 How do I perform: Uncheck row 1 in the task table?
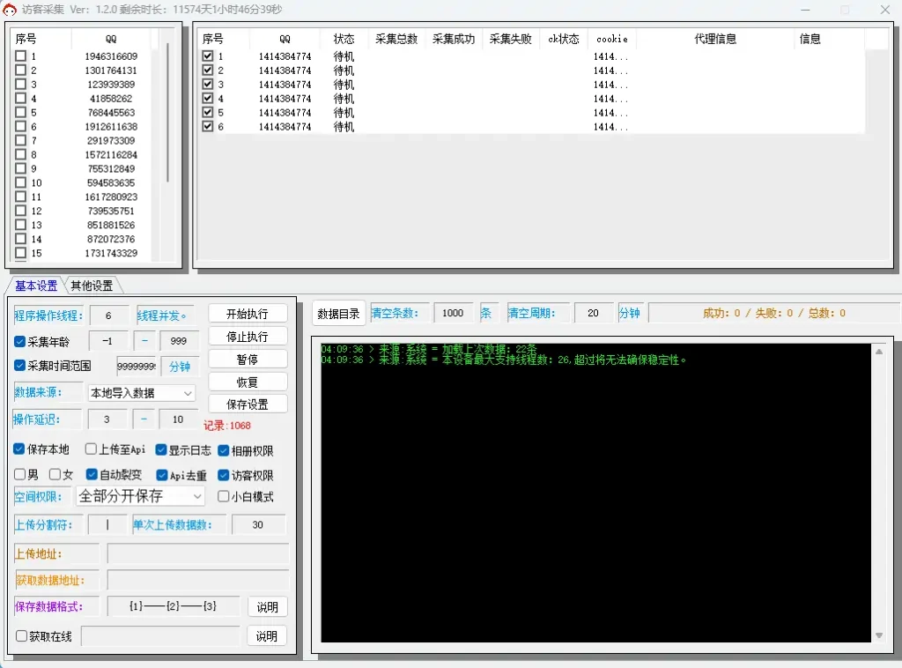[208, 56]
